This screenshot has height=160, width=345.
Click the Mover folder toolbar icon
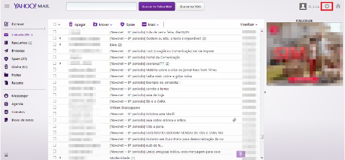[95, 25]
